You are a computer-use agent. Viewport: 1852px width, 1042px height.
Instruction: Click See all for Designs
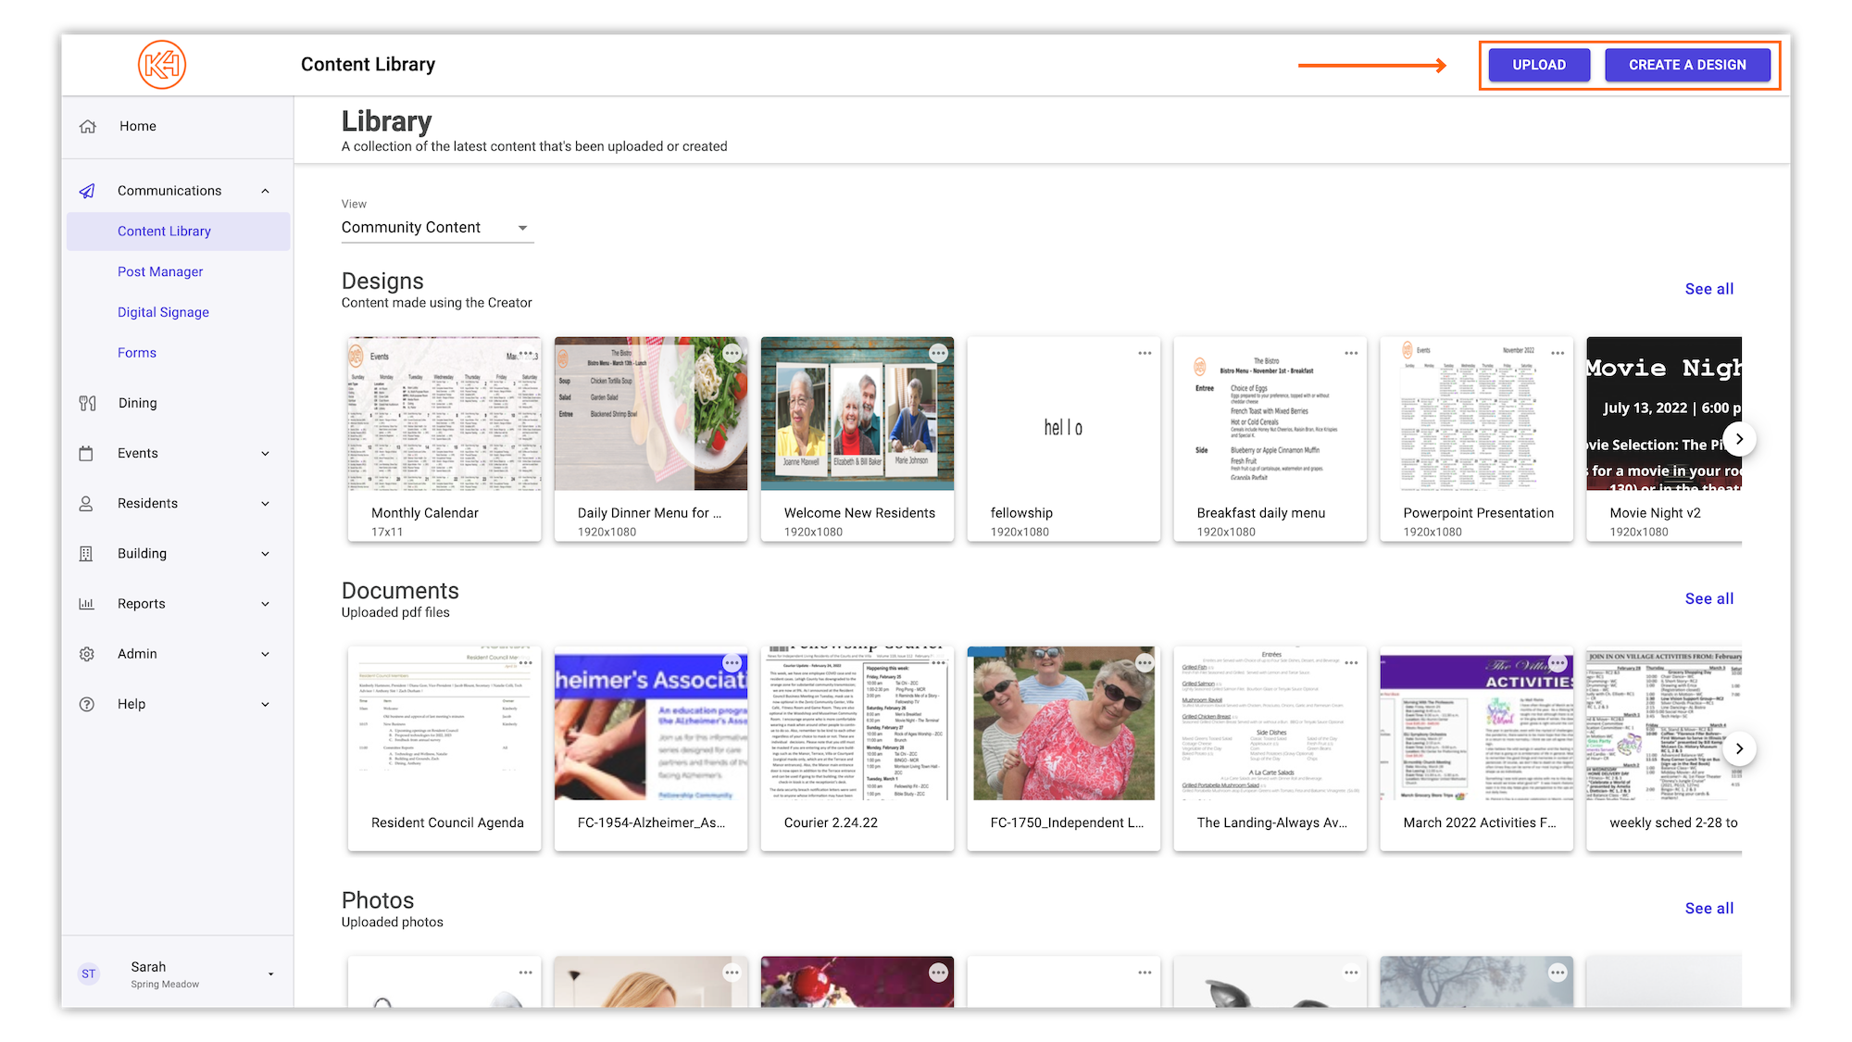click(1708, 289)
